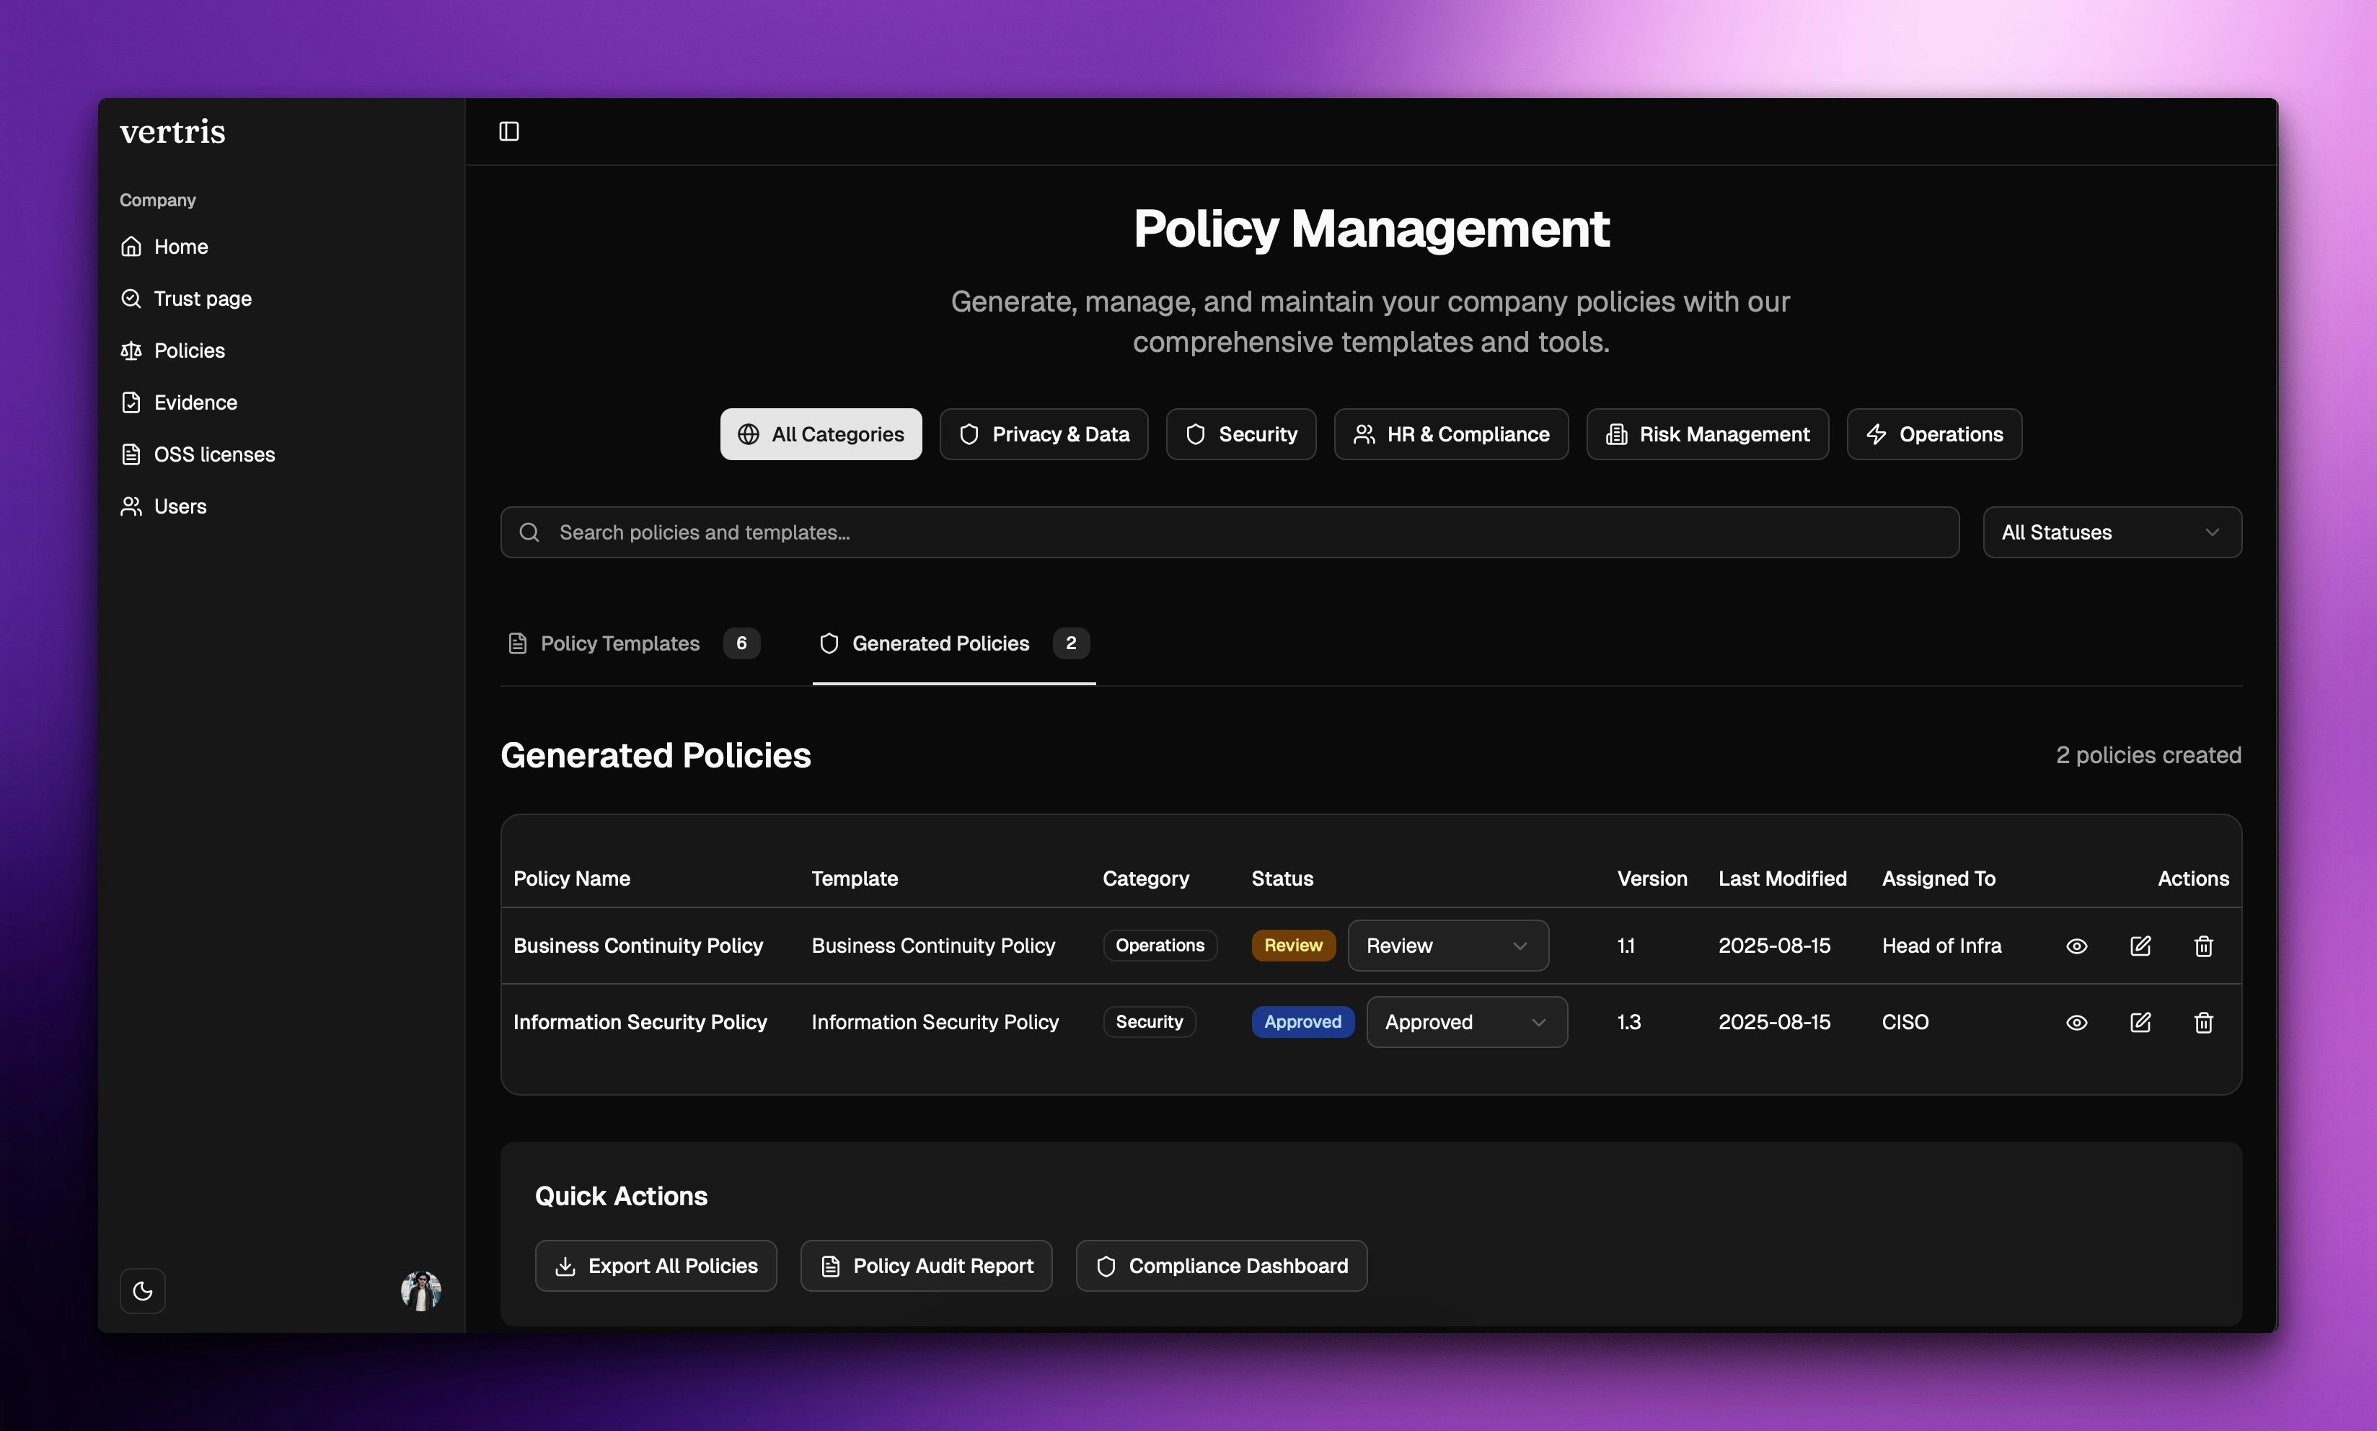Filter by Security category
Screen dimensions: 2377x1431
(x=1242, y=435)
